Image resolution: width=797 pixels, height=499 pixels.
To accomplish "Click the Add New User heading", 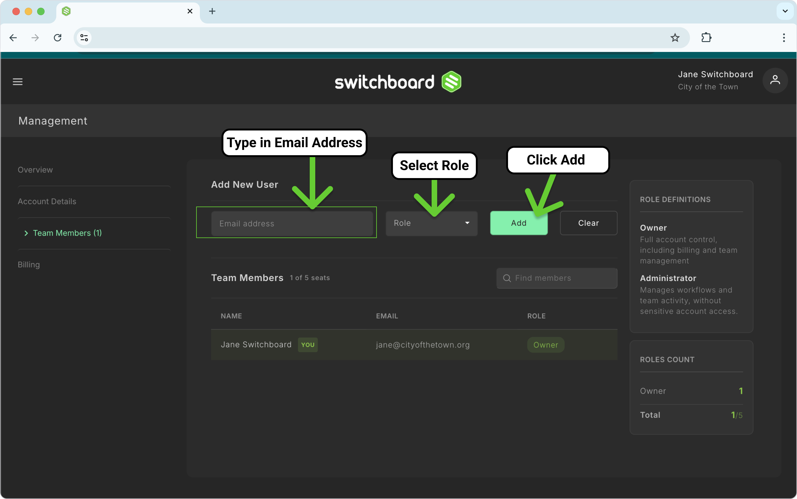I will point(244,184).
